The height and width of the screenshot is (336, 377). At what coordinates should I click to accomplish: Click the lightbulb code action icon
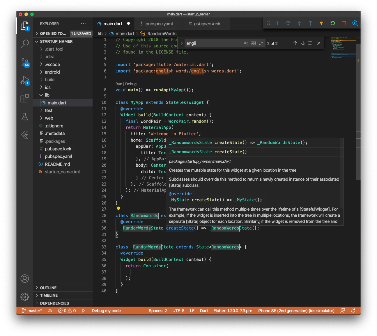coord(118,209)
